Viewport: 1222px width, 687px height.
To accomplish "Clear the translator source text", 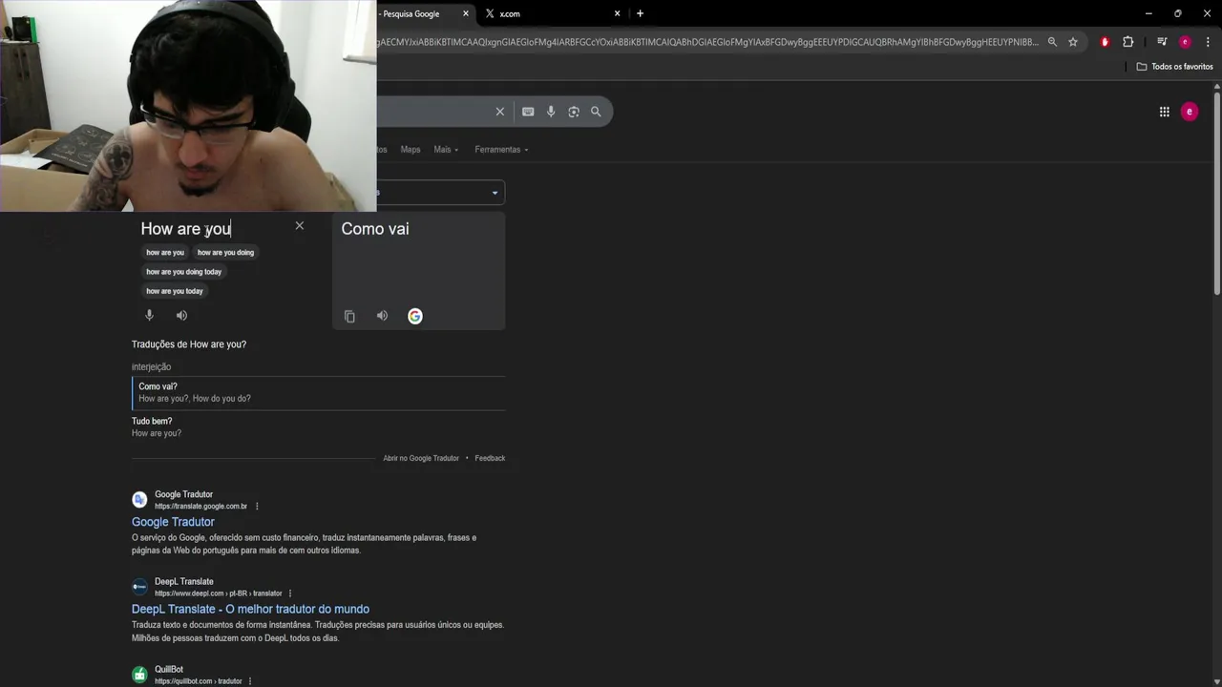I will point(299,226).
